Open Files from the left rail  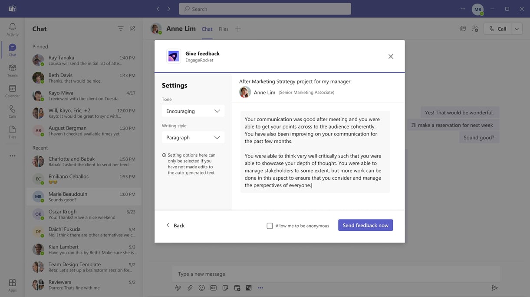(12, 132)
